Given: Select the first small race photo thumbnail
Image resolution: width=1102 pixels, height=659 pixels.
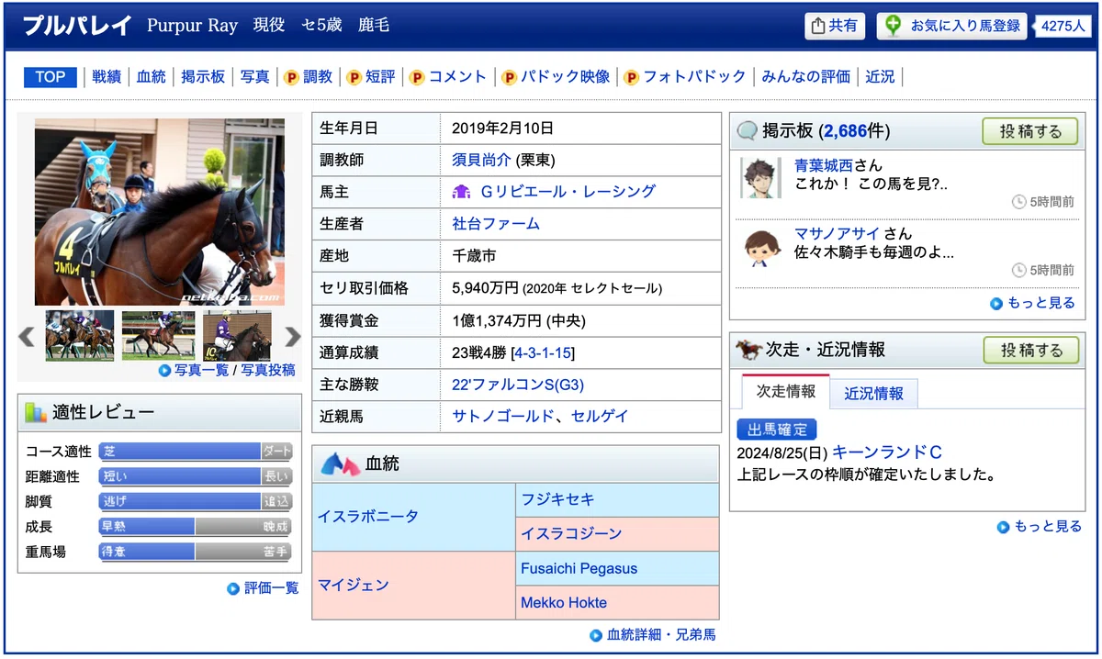Looking at the screenshot, I should point(80,335).
